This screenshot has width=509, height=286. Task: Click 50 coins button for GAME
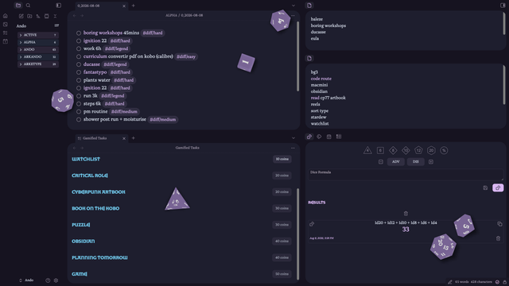tap(282, 274)
